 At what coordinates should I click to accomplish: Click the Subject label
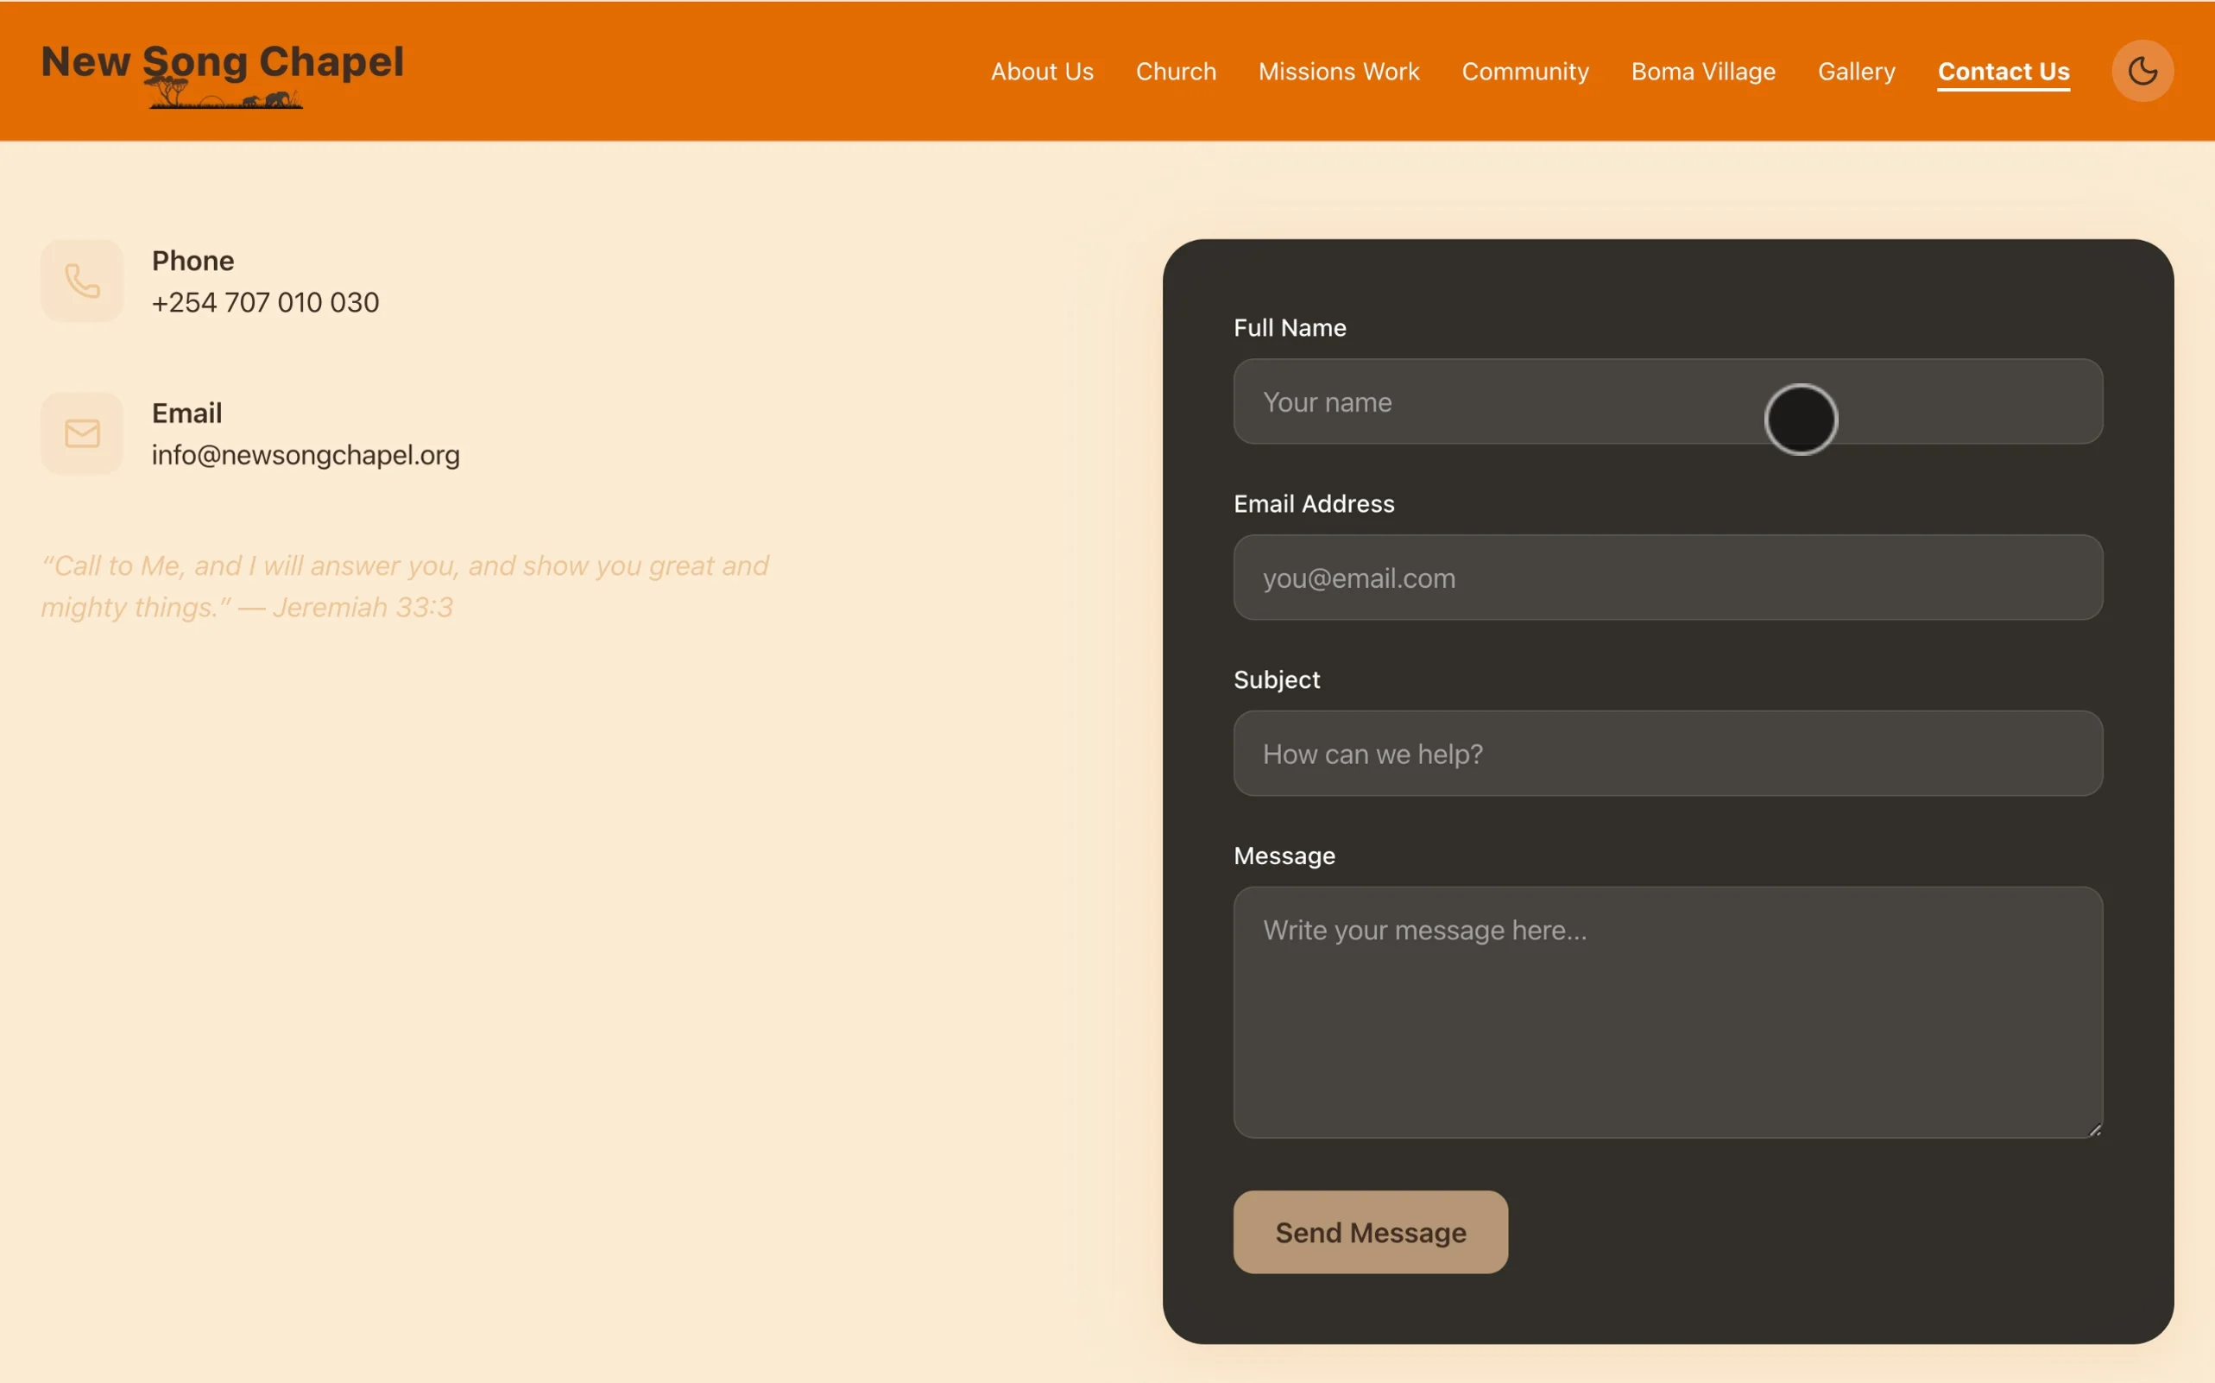pos(1277,680)
